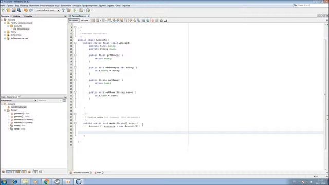Click the Save All toolbar icon
This screenshot has width=329, height=185.
click(x=19, y=10)
